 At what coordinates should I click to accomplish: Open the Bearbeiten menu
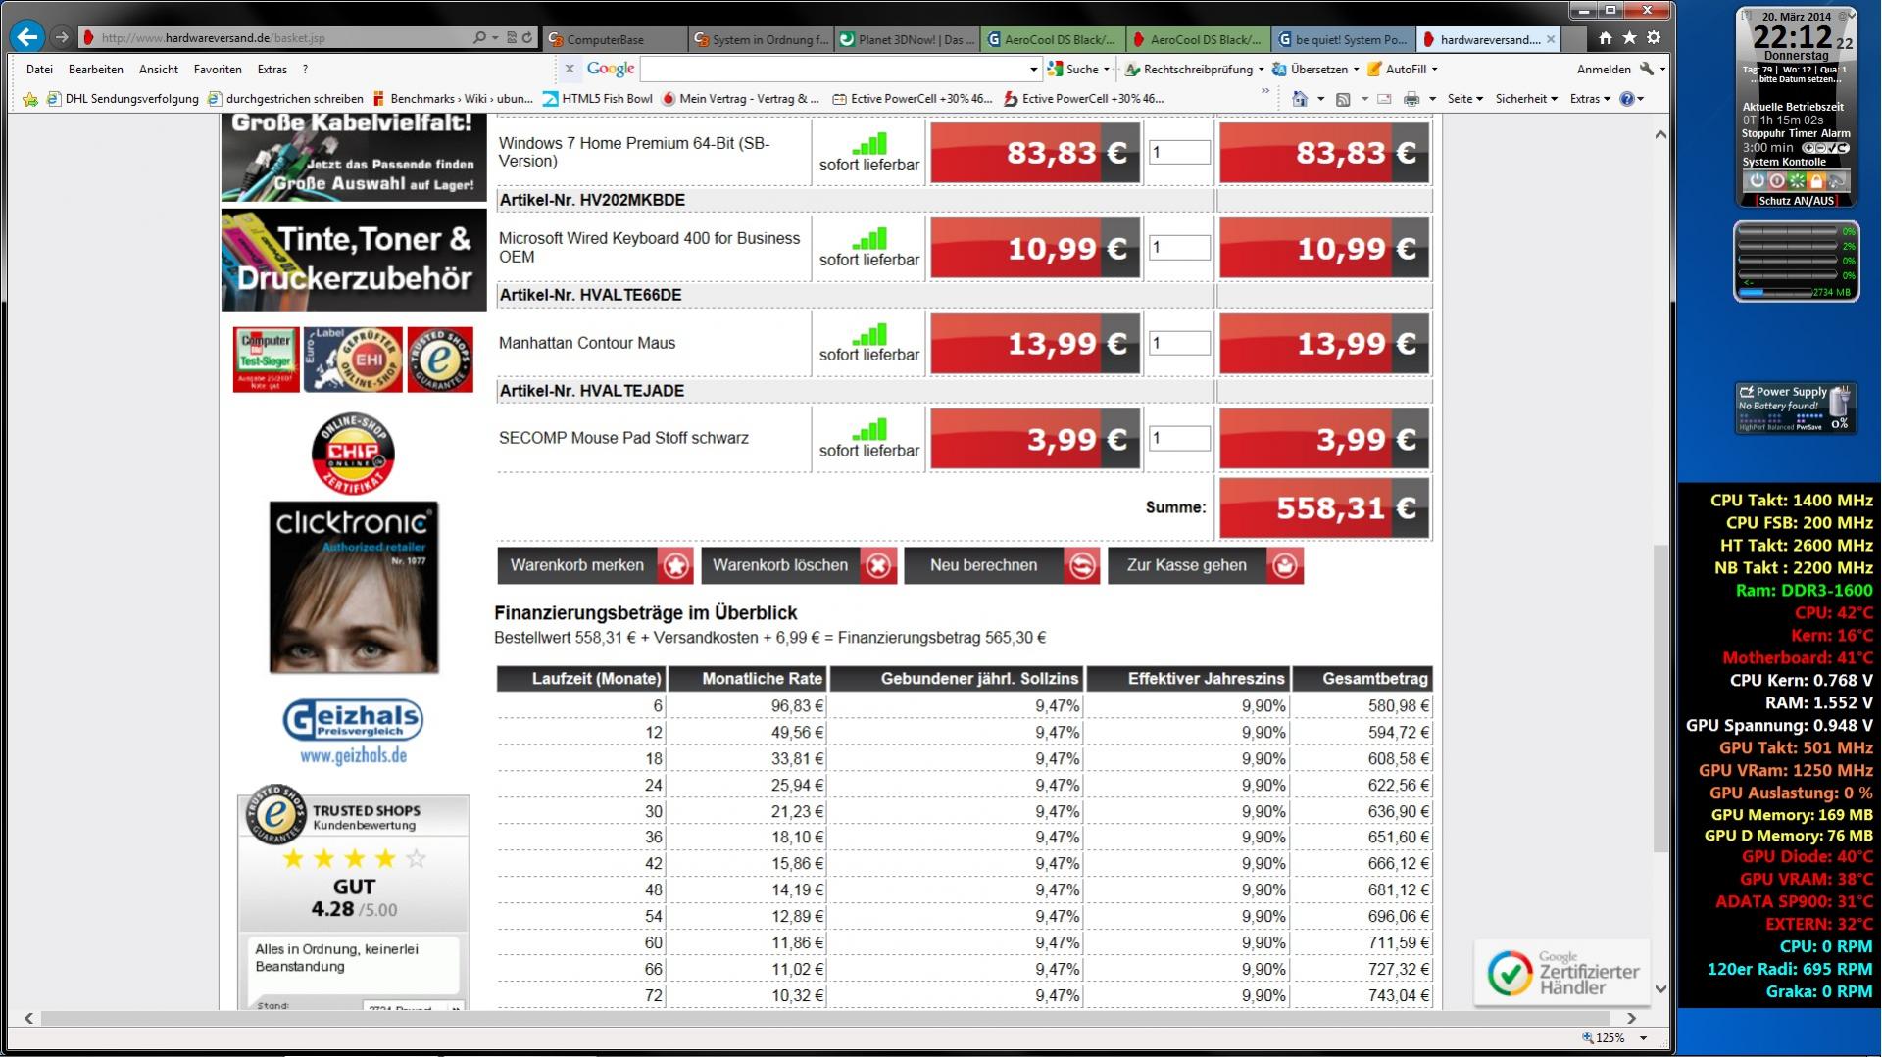click(96, 69)
